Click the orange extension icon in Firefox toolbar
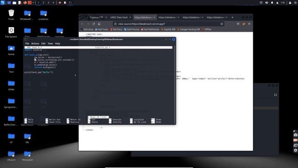298x168 pixels. (x=244, y=24)
